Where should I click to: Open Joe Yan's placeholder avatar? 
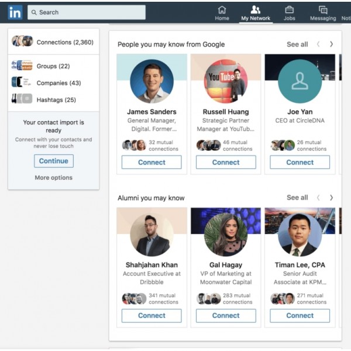(x=300, y=81)
